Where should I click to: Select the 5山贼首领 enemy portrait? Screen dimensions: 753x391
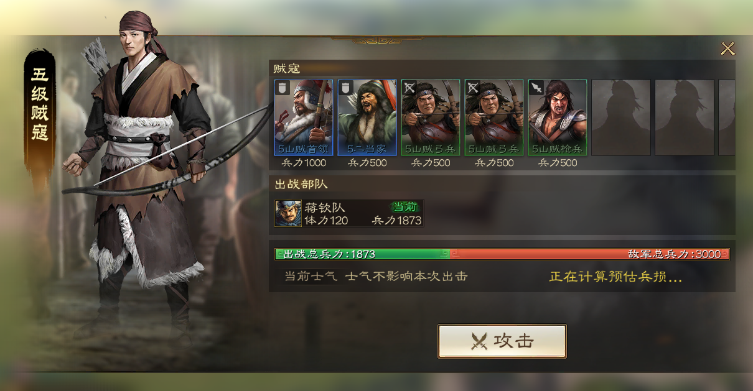(x=304, y=117)
